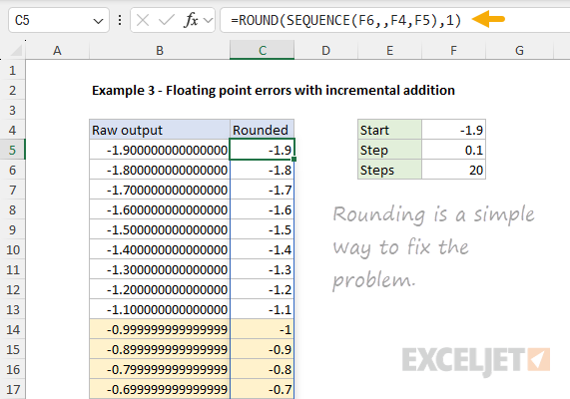Click the Select All corner triangle
Screen dimensions: 570x399
click(x=16, y=50)
